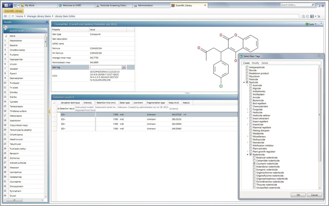Switch to the Welcome to UNIFI tab
Image resolution: width=329 pixels, height=206 pixels.
76,5
